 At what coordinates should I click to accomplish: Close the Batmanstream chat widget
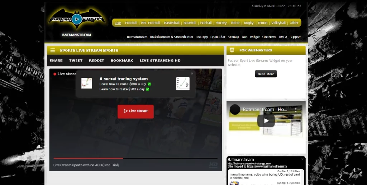coord(302,159)
